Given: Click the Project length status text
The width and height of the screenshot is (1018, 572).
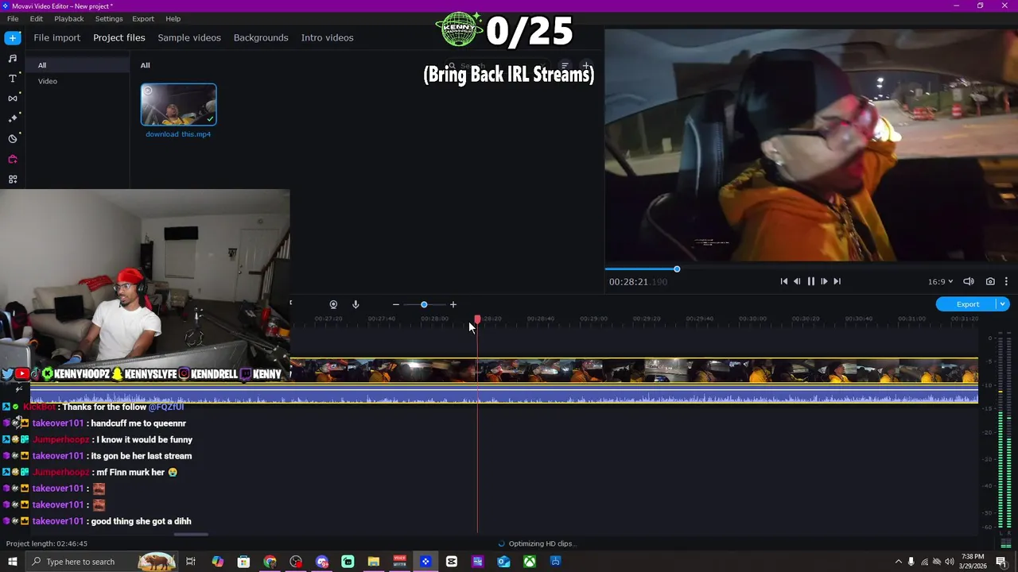Looking at the screenshot, I should 47,543.
